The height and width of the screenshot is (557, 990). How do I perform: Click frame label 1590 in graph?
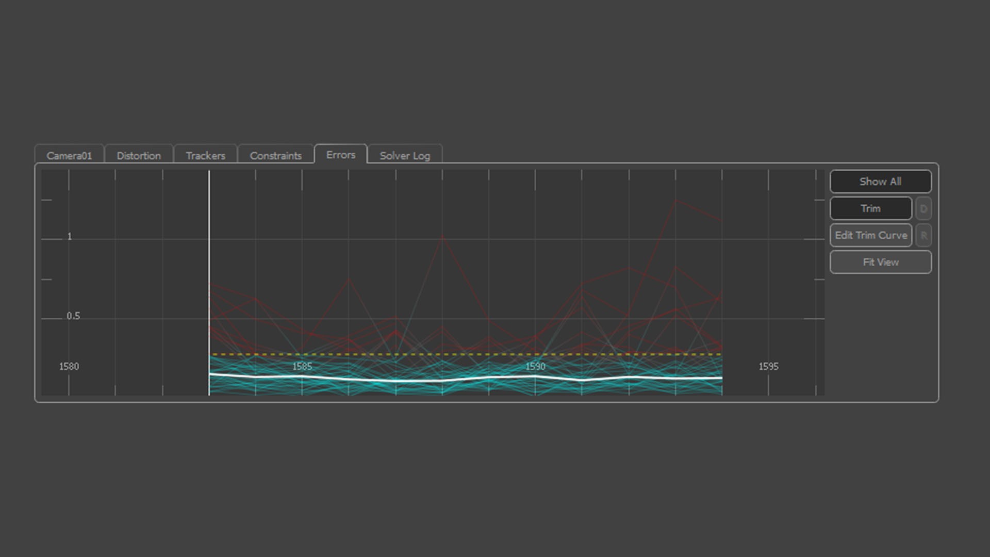535,366
